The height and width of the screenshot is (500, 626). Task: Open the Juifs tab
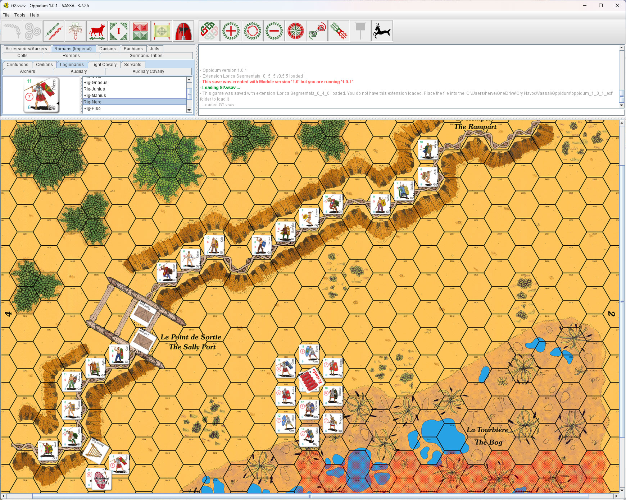[155, 49]
